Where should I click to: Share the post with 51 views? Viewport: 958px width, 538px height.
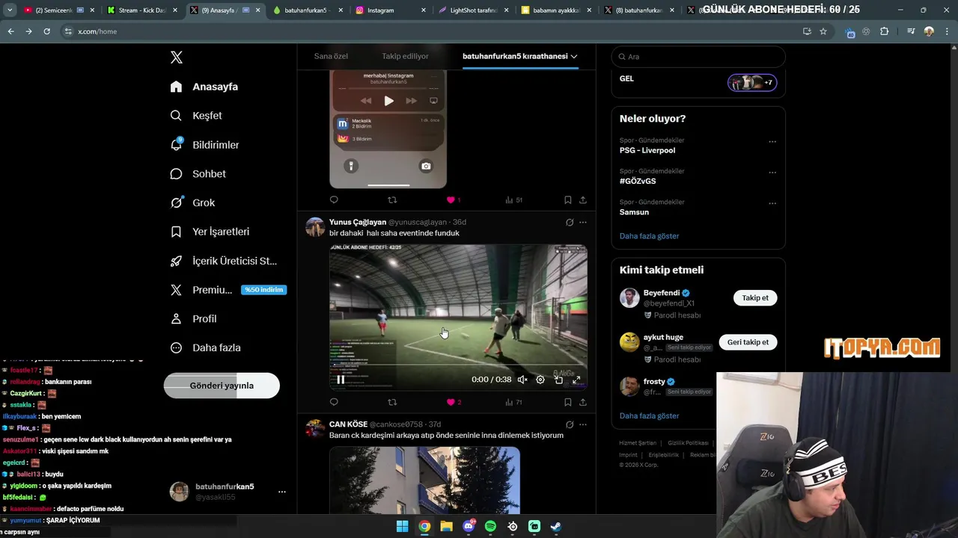[583, 200]
